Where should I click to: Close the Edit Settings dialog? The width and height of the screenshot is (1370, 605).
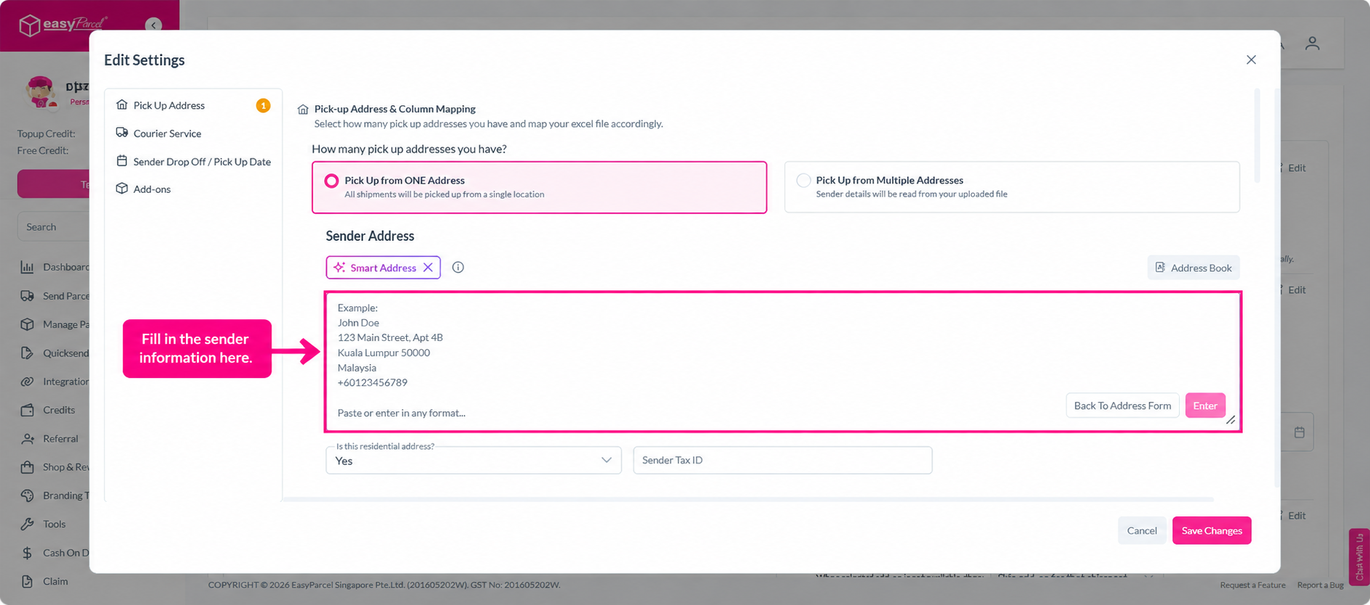1251,60
